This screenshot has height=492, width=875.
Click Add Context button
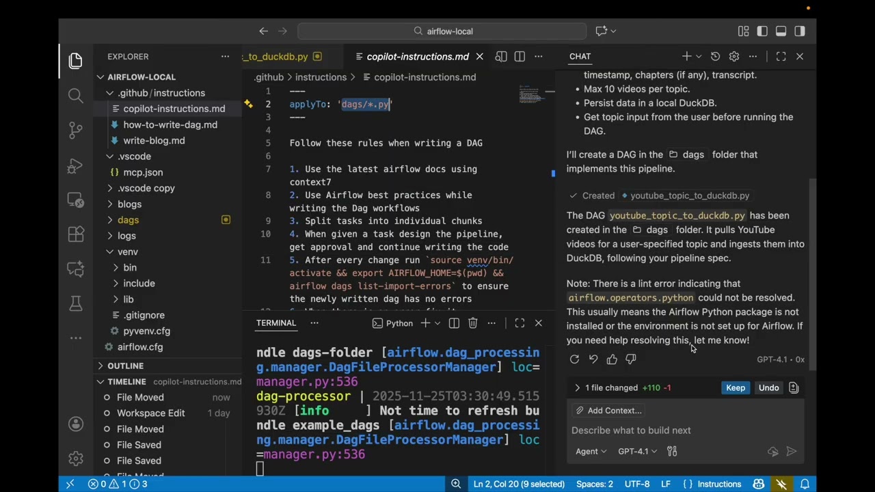[608, 411]
